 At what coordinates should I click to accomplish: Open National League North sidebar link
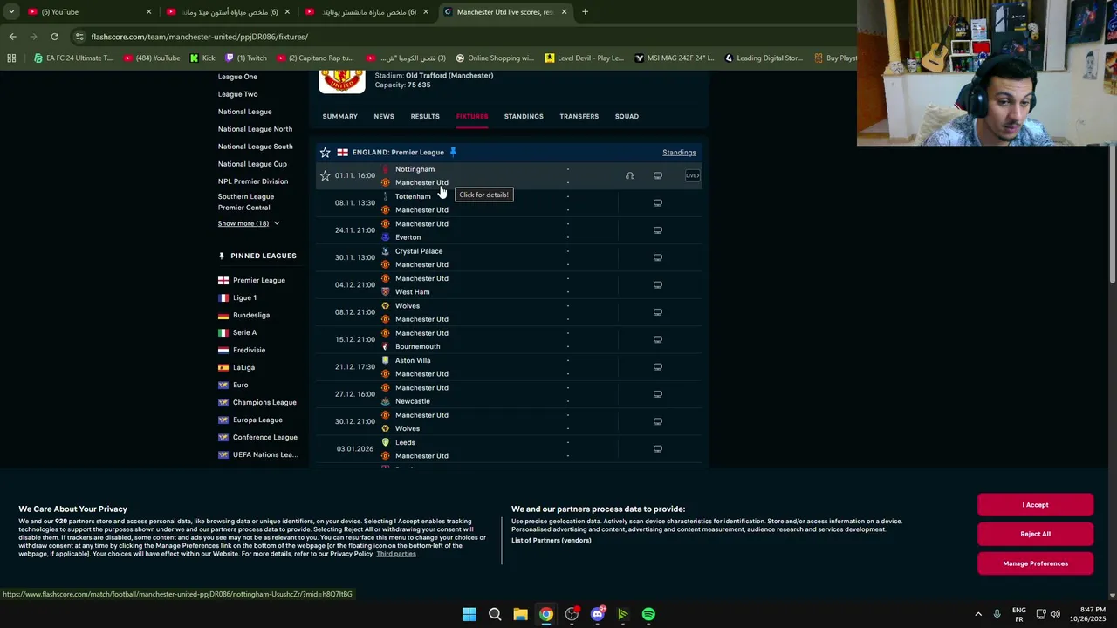[255, 129]
